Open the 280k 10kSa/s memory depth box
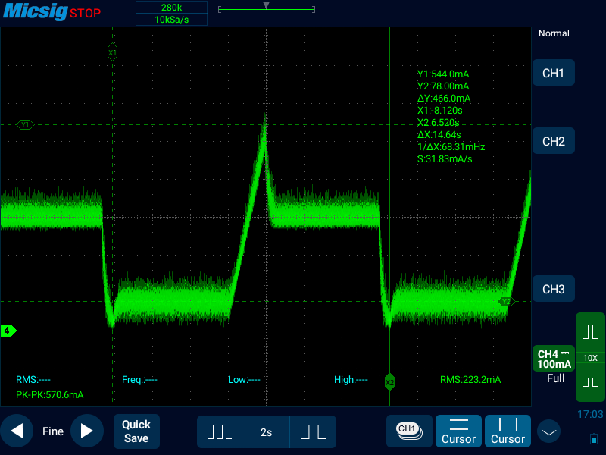The width and height of the screenshot is (606, 455). (170, 13)
